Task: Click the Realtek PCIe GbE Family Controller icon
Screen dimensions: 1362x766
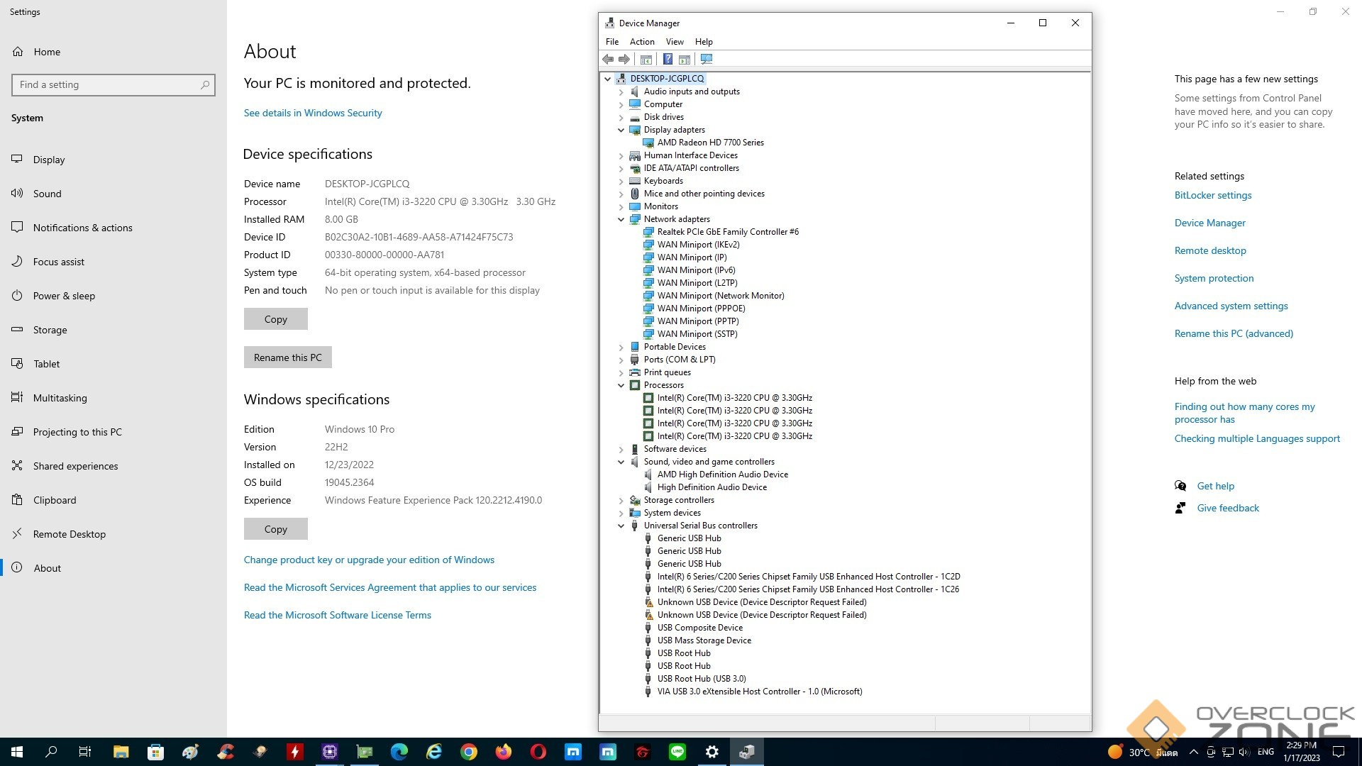Action: (x=648, y=232)
